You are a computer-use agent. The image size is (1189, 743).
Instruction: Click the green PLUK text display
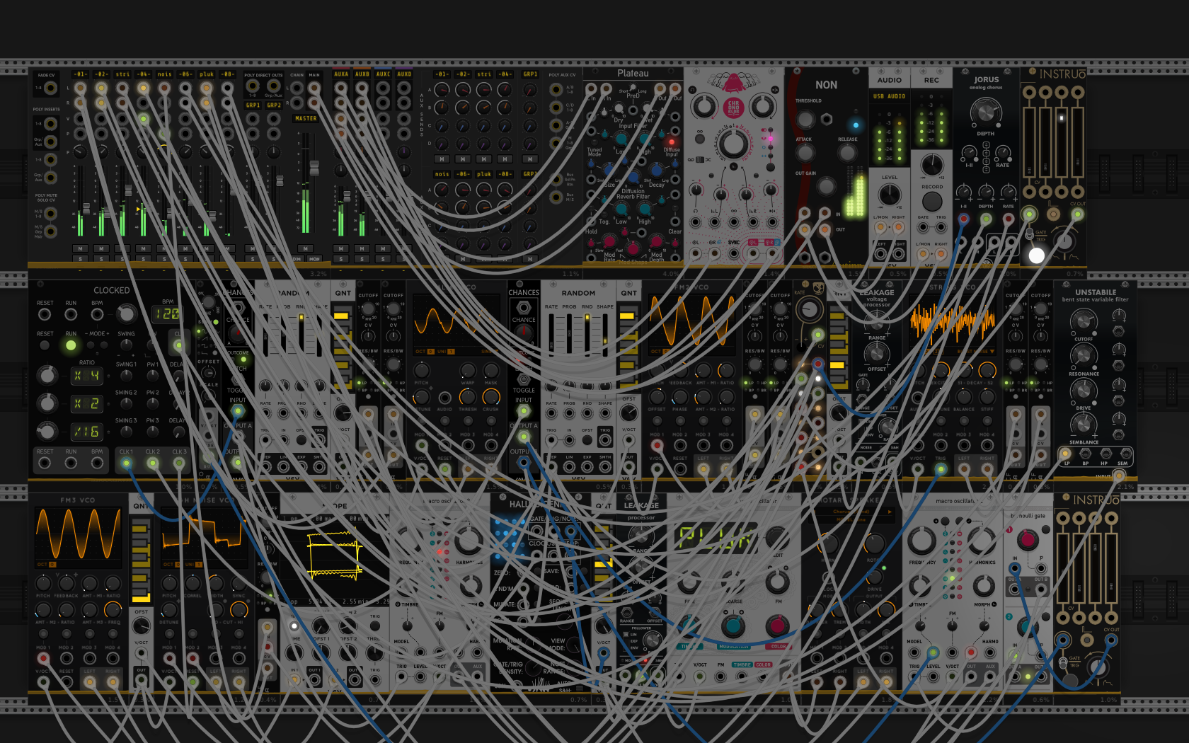pos(715,538)
